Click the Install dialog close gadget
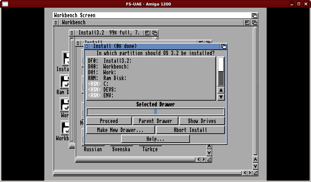Screen dimensions: 311x182 tap(86, 46)
